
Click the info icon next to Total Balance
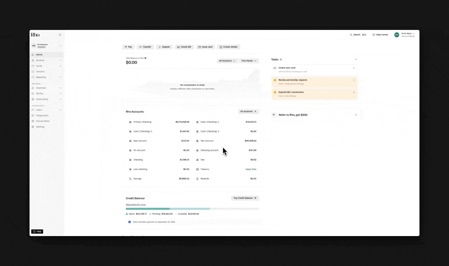pyautogui.click(x=145, y=58)
